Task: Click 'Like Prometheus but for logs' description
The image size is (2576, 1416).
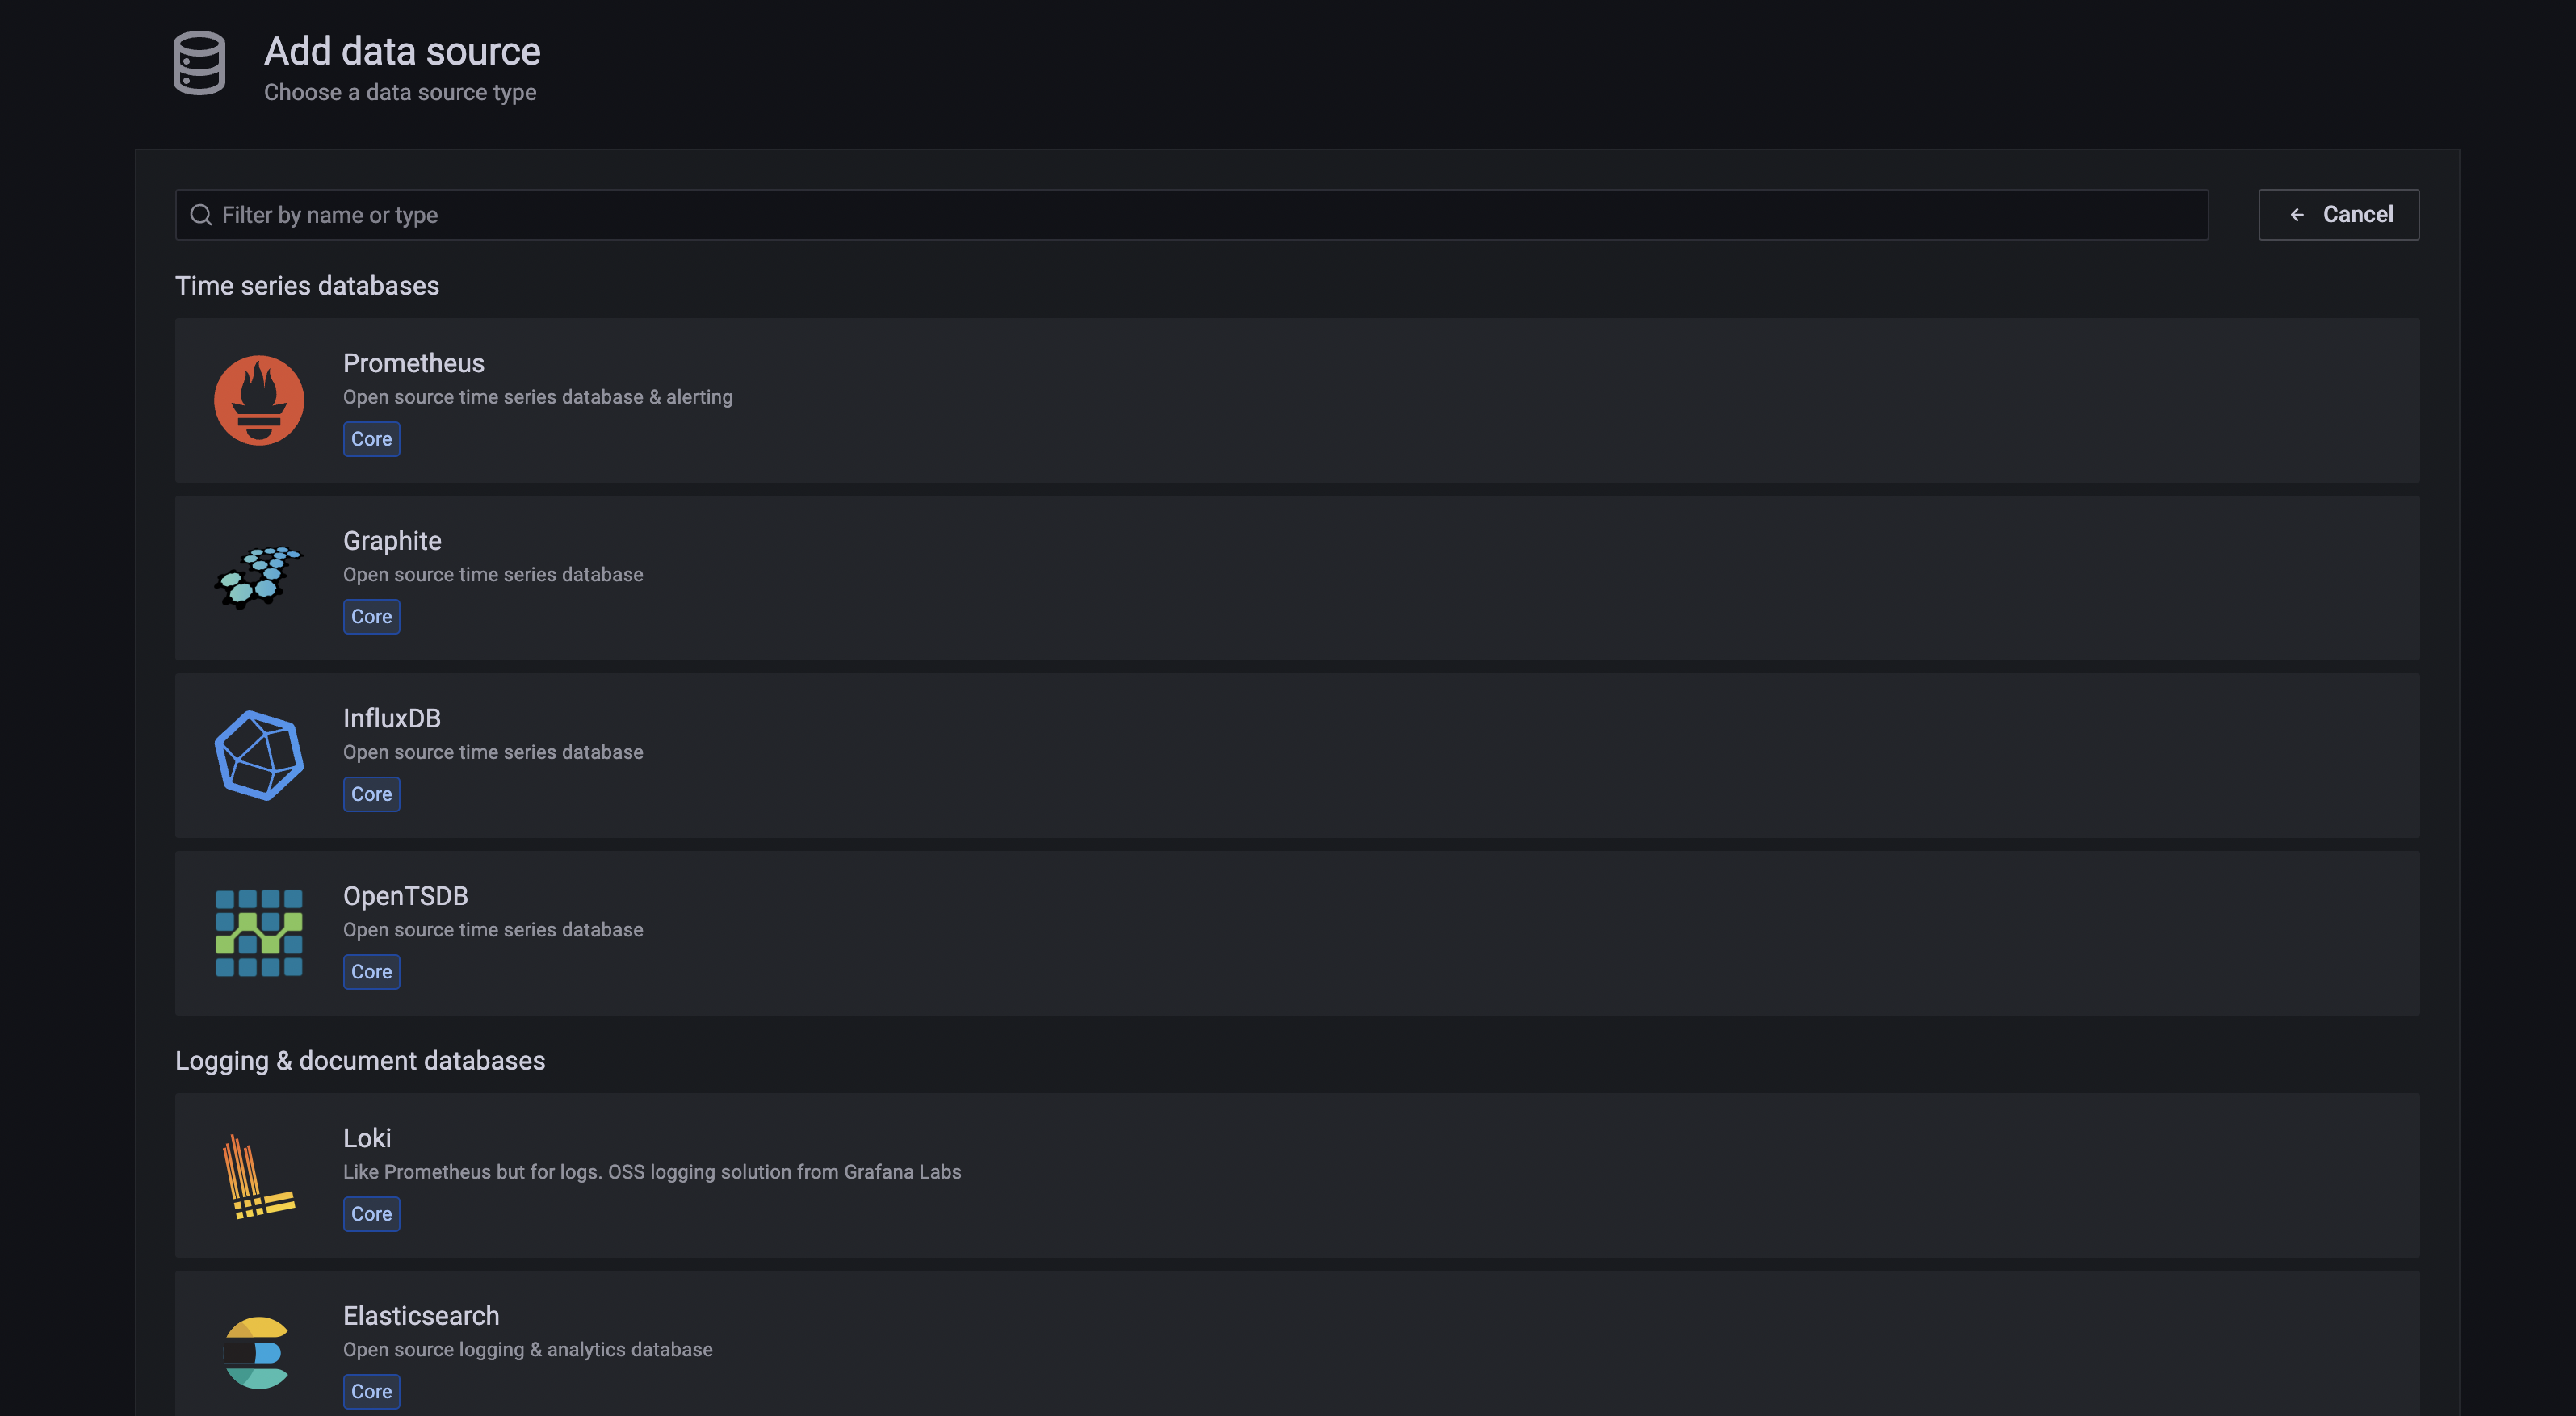Action: click(x=652, y=1172)
